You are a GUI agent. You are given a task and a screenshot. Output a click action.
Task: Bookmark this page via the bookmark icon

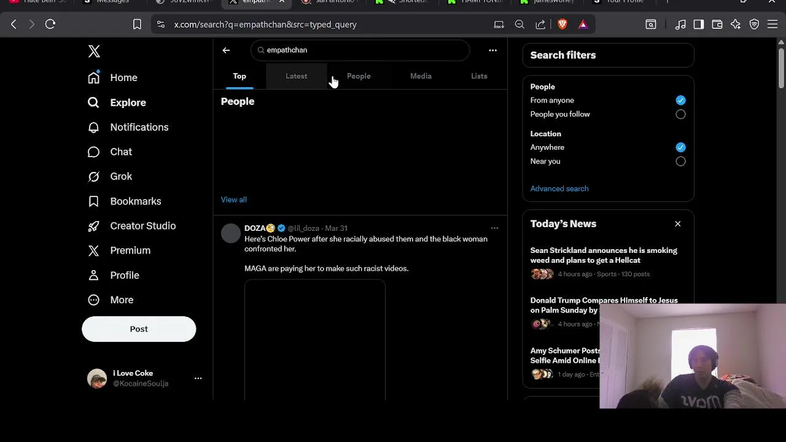click(x=137, y=25)
